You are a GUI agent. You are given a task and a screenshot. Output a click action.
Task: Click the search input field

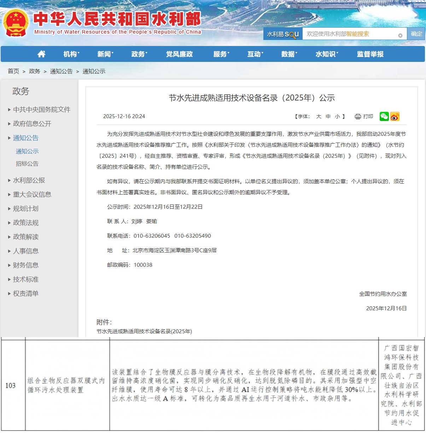click(x=350, y=34)
